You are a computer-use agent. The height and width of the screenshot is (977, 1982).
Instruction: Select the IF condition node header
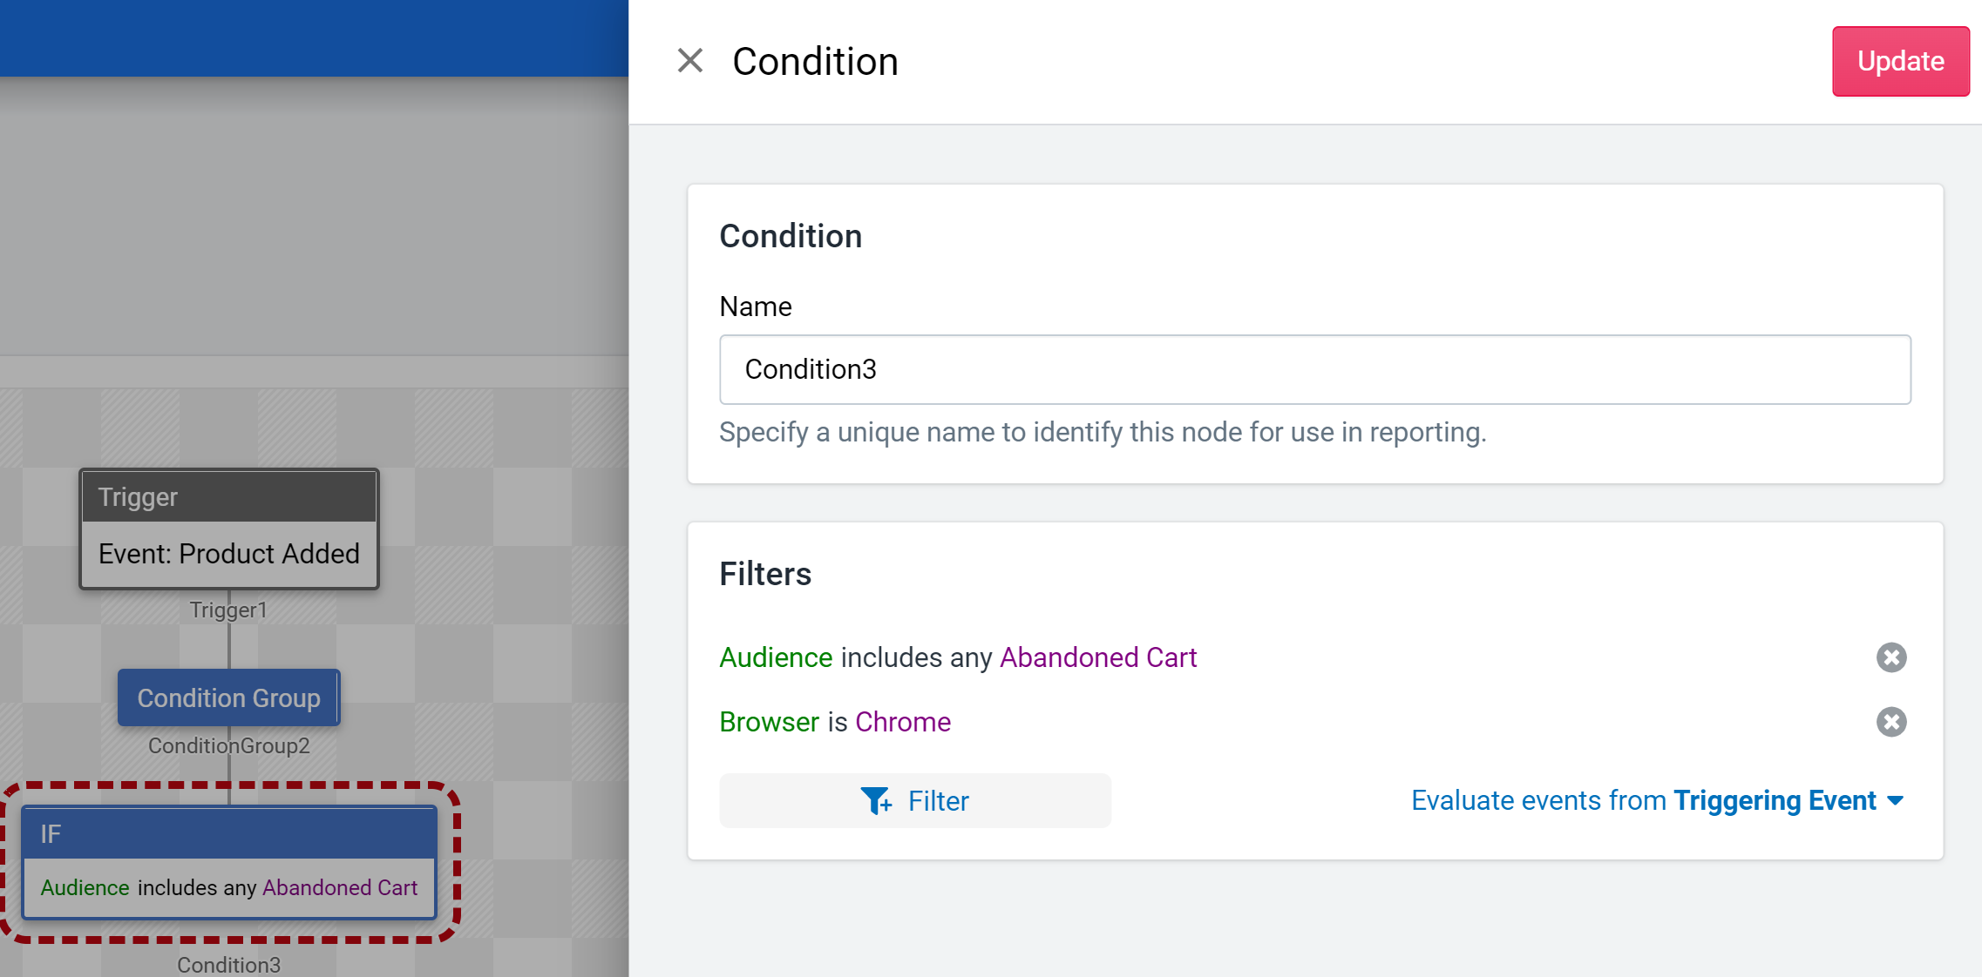pos(229,833)
